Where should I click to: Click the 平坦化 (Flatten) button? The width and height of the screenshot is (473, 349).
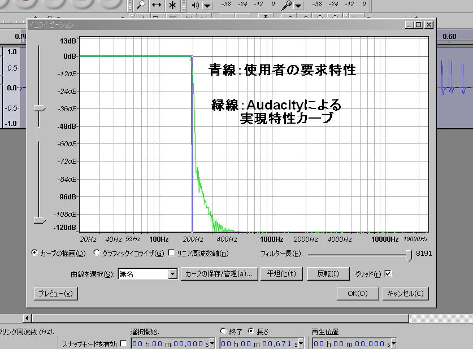click(x=281, y=274)
